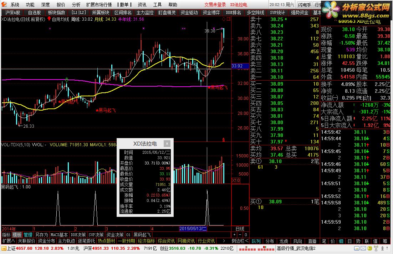Select the 资金分布 tab
The height and width of the screenshot is (254, 393).
pyautogui.click(x=46, y=241)
